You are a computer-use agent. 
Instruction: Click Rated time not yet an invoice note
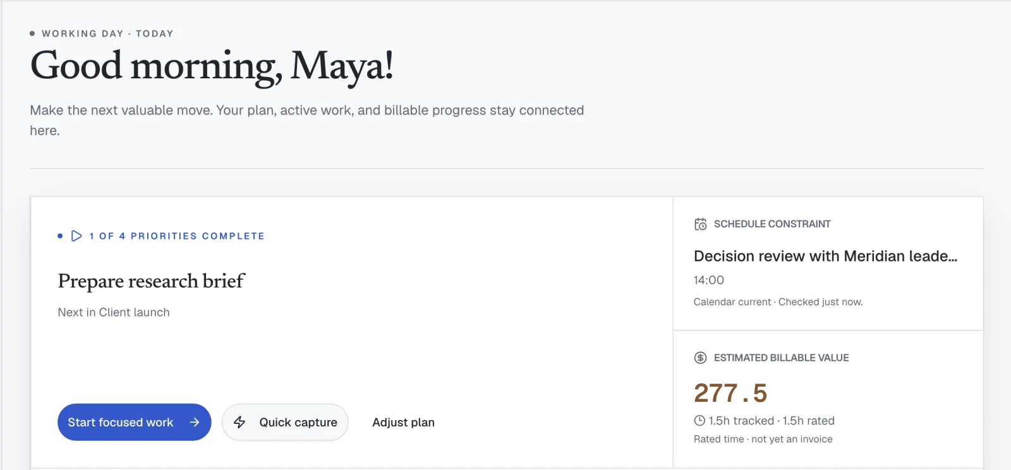click(x=763, y=439)
